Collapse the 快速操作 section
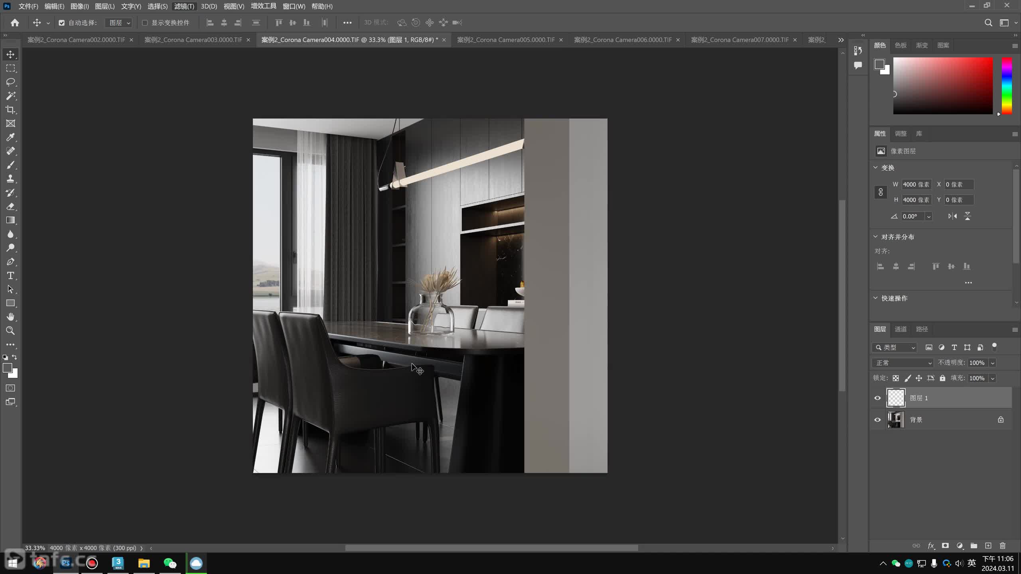Image resolution: width=1021 pixels, height=574 pixels. [x=875, y=298]
